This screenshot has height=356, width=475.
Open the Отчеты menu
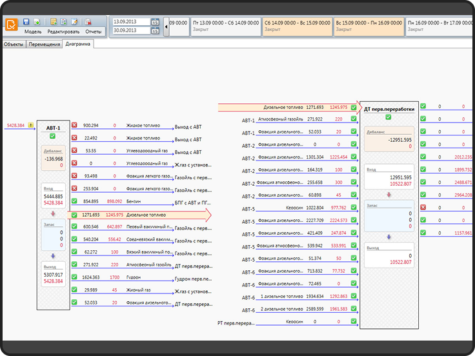click(x=93, y=31)
